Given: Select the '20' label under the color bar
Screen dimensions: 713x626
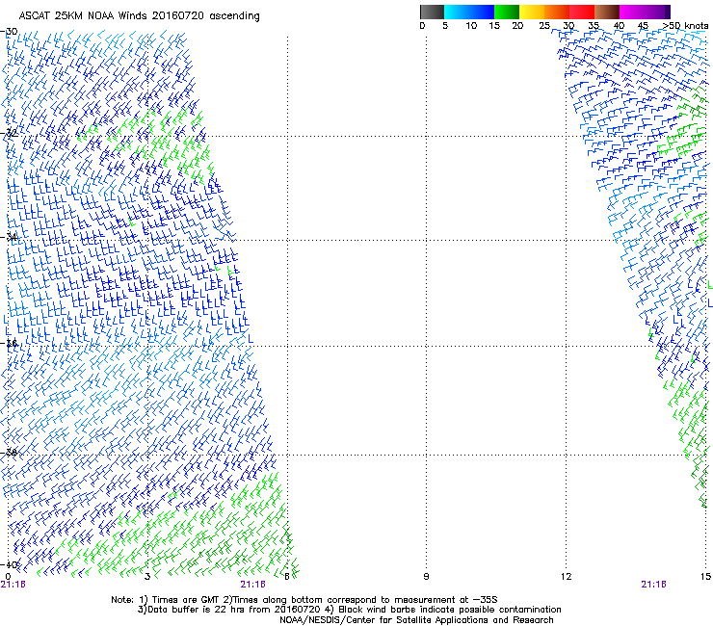Looking at the screenshot, I should tap(517, 26).
